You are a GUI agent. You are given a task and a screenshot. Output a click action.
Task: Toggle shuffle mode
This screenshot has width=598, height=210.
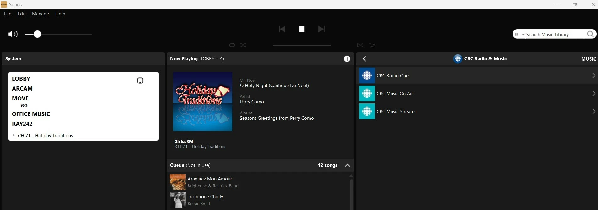click(243, 45)
